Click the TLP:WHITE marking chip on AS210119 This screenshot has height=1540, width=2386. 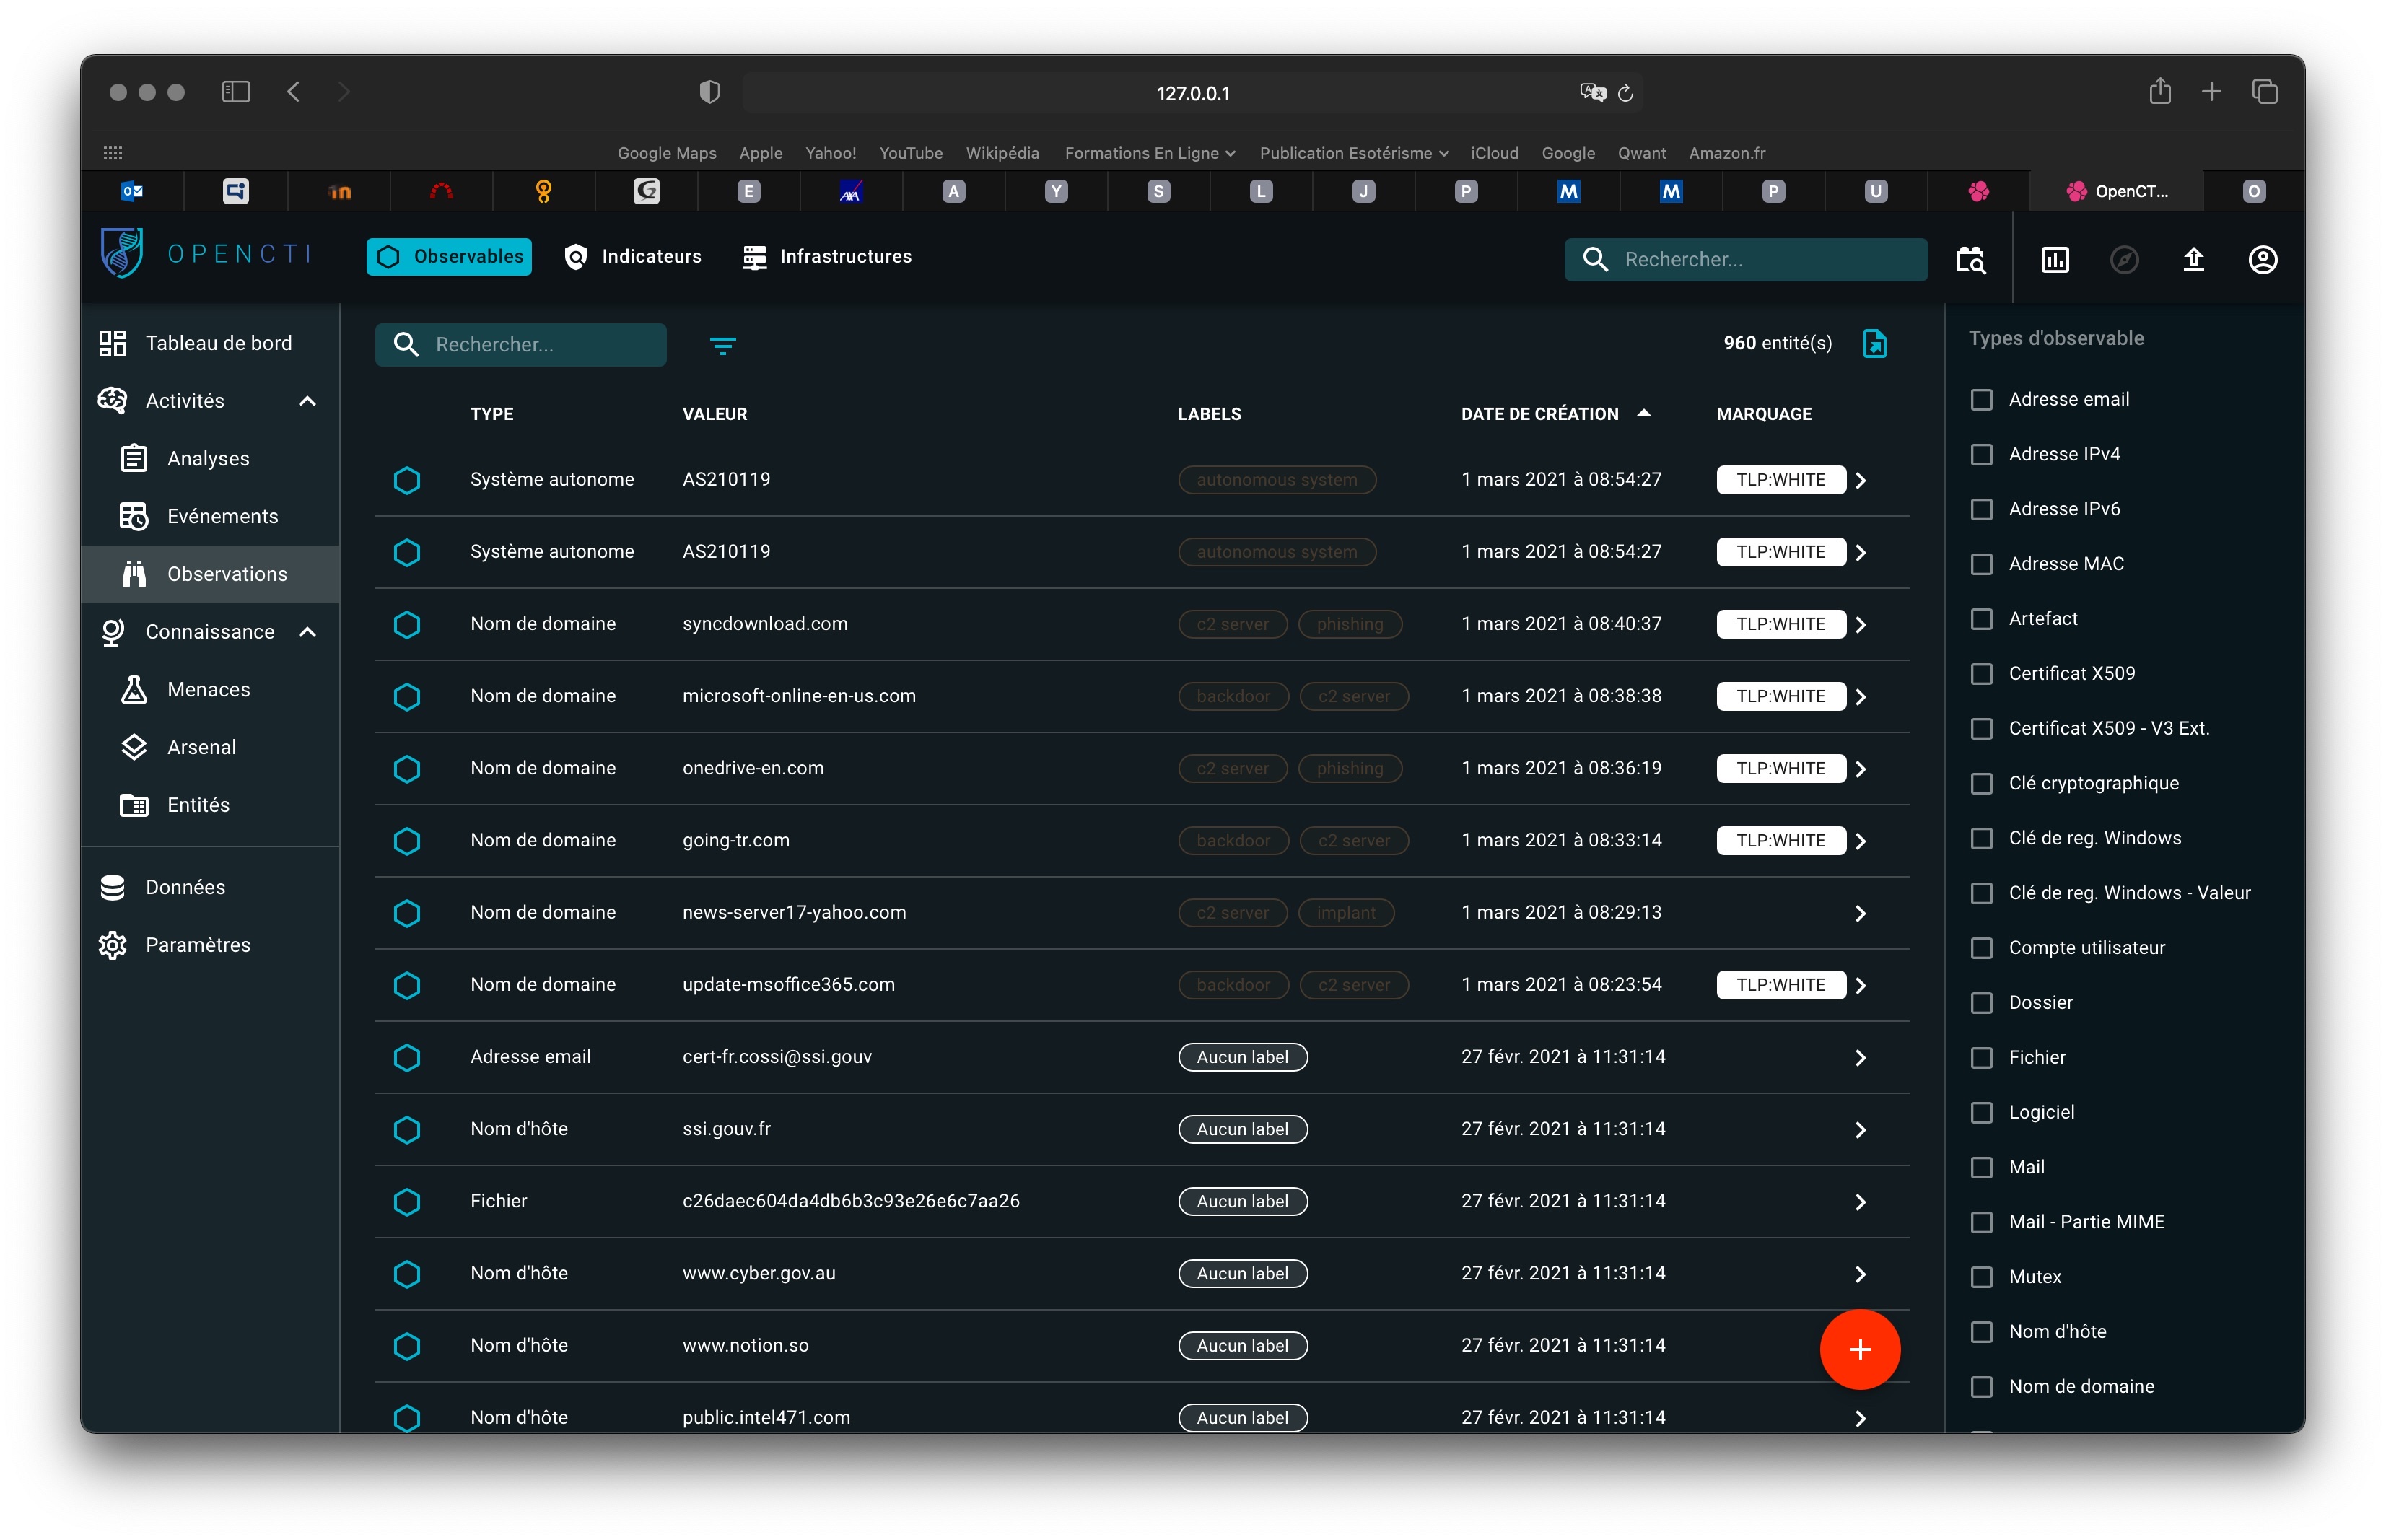pos(1780,479)
